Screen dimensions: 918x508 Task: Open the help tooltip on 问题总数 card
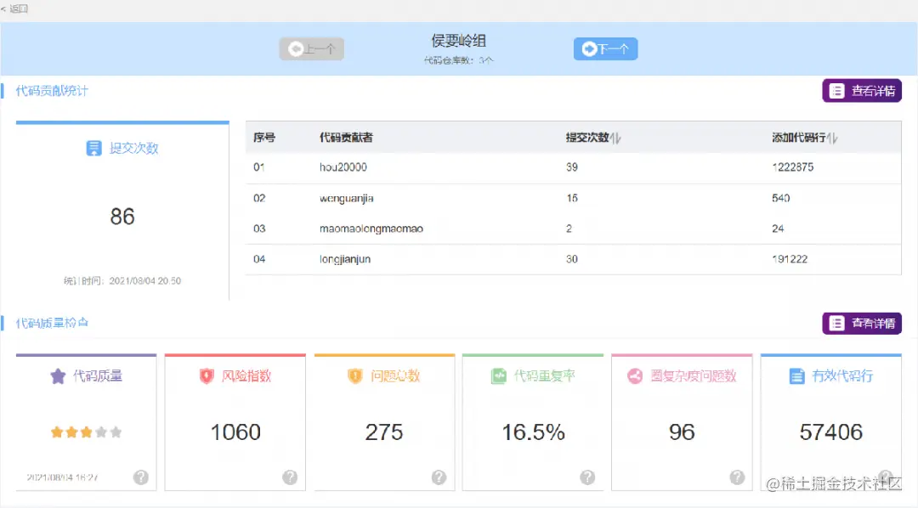pos(439,477)
